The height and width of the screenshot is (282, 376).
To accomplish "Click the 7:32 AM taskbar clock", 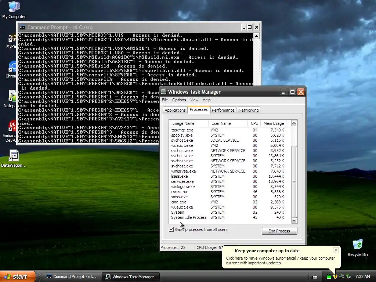I will (362, 276).
